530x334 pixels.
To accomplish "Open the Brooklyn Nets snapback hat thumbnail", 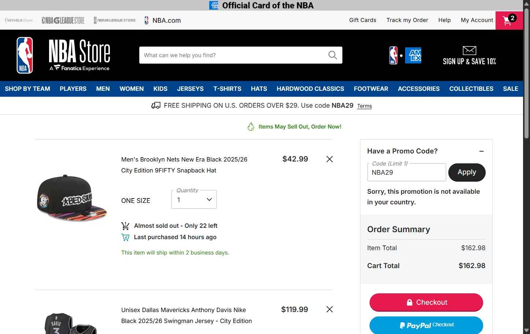I will coord(72,198).
